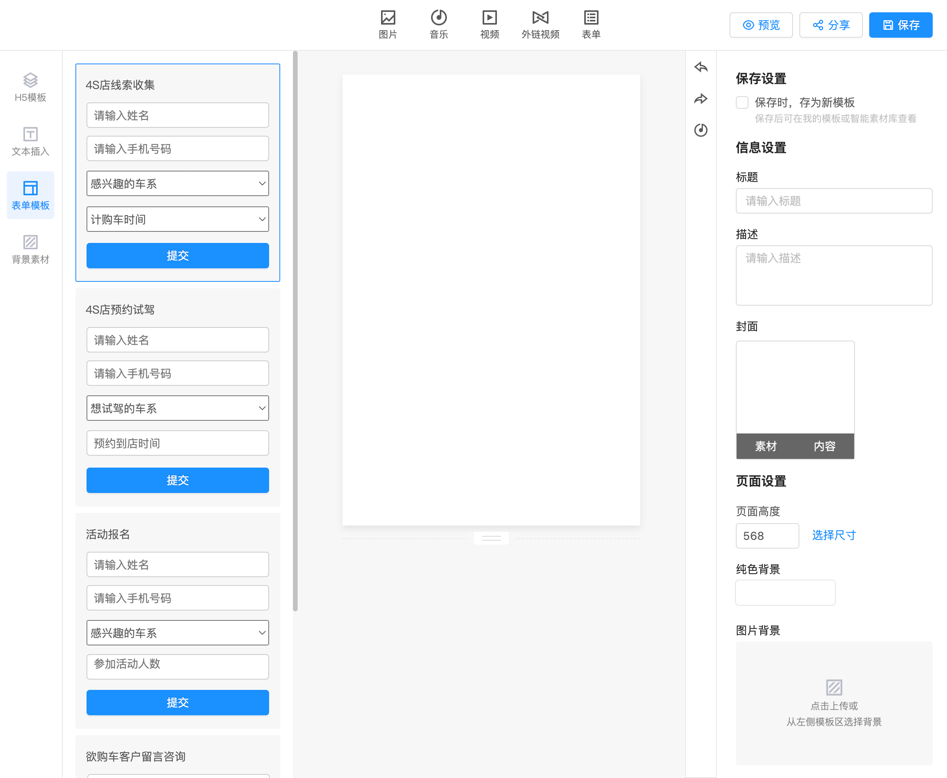Viewport: 947px width, 778px height.
Task: Expand 感兴趣的车系 dropdown in 4S店线索收集
Action: [177, 183]
